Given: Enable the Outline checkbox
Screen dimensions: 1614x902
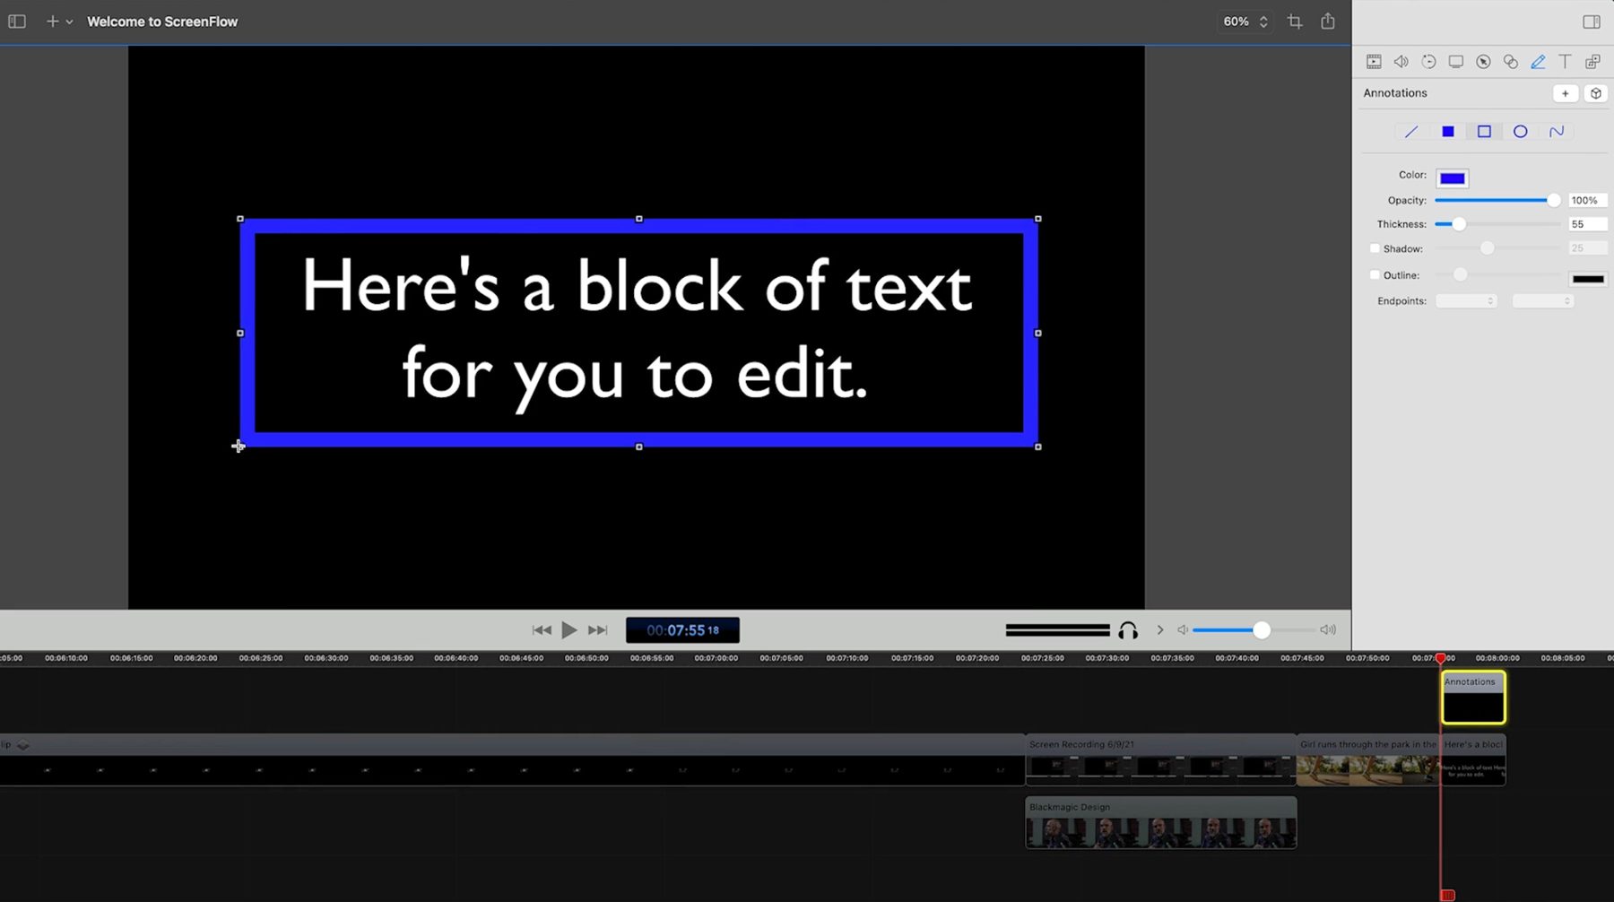Looking at the screenshot, I should coord(1375,274).
